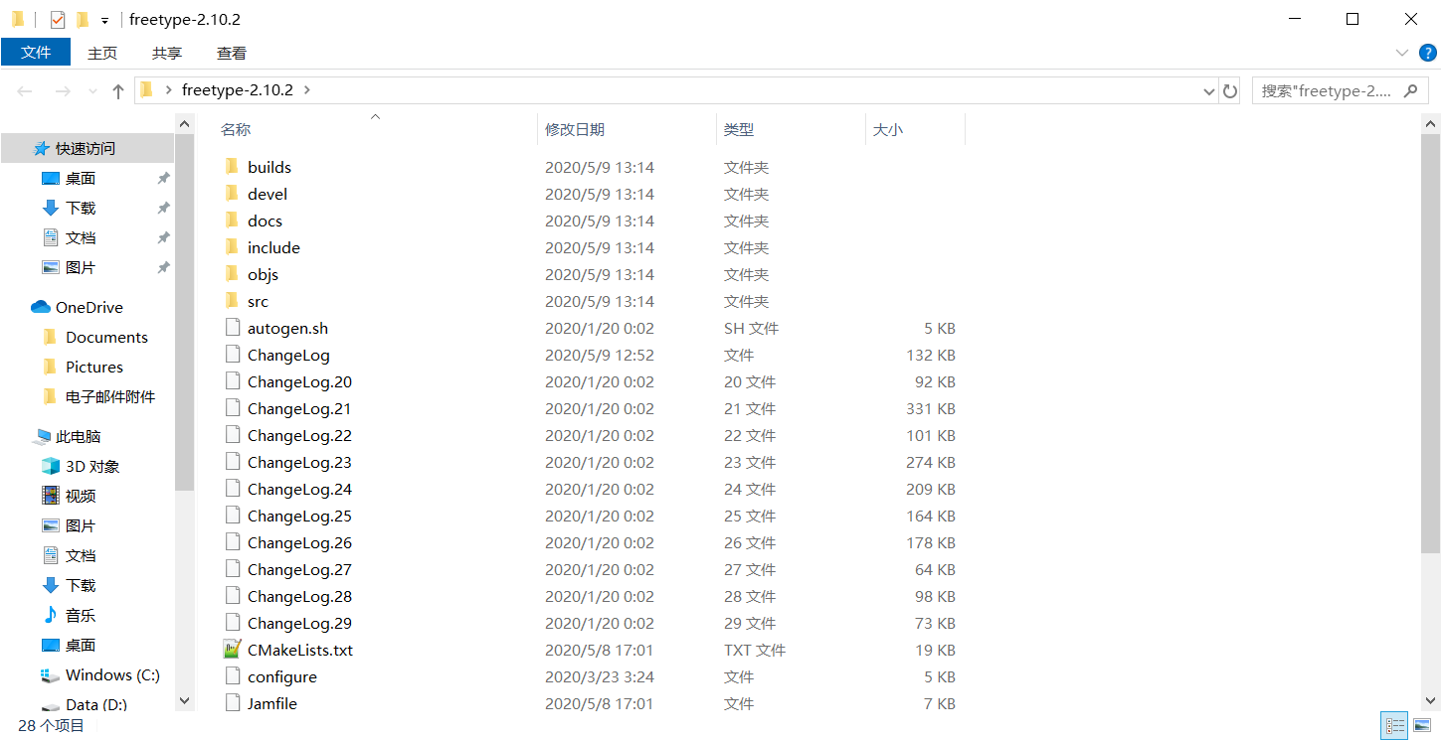Open the 文件 menu

click(36, 52)
